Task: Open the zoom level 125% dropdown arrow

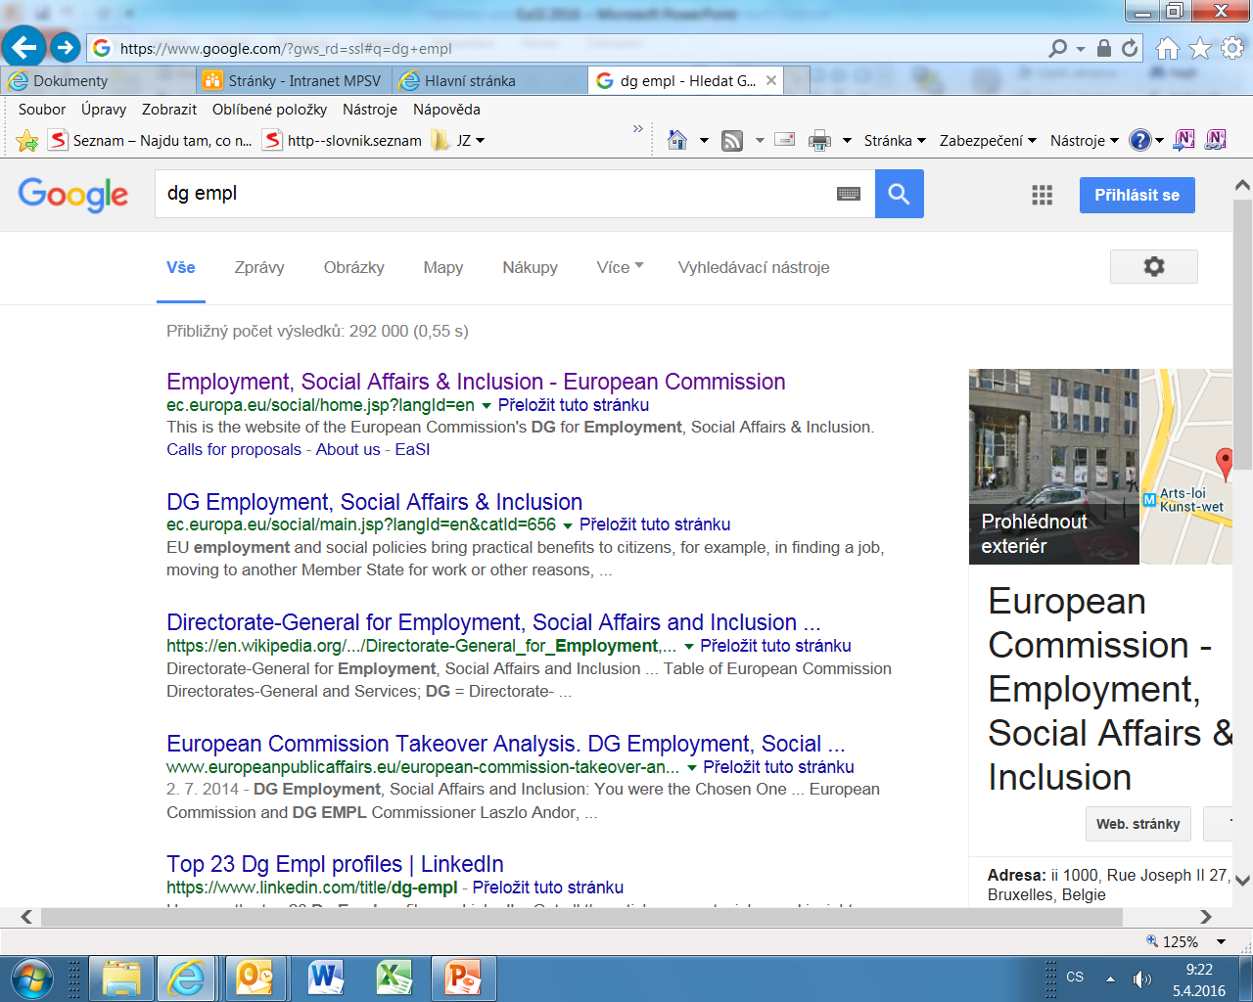Action: [x=1221, y=942]
